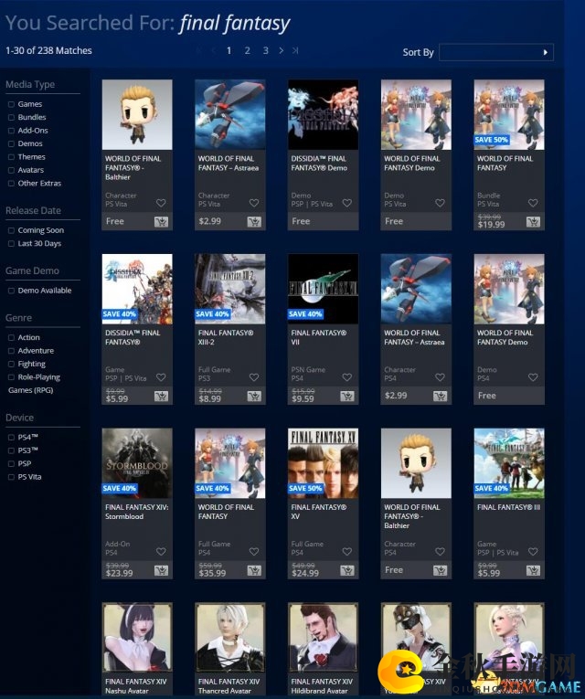Favorite World of Final Fantasy Demo PS4
Image resolution: width=585 pixels, height=699 pixels.
coord(533,377)
